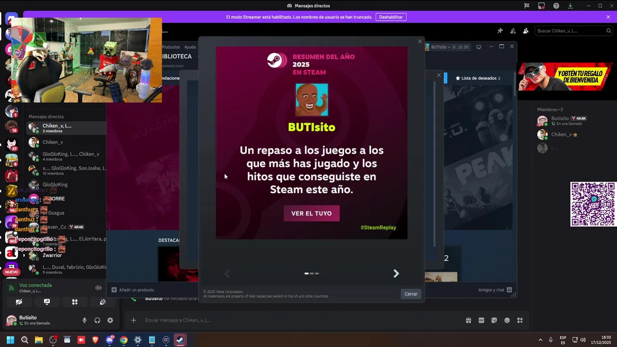617x347 pixels.
Task: Open the gift icon in message bar
Action: pyautogui.click(x=468, y=320)
